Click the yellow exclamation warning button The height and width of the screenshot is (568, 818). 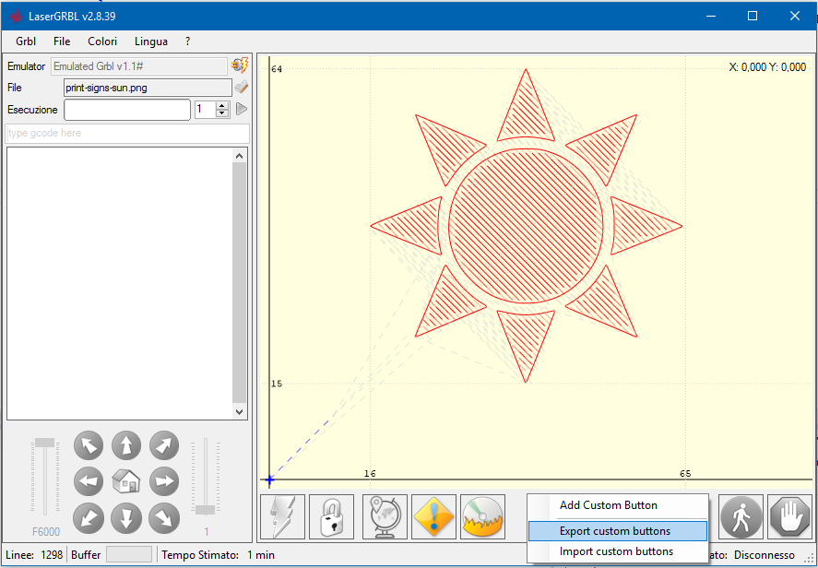coord(433,517)
